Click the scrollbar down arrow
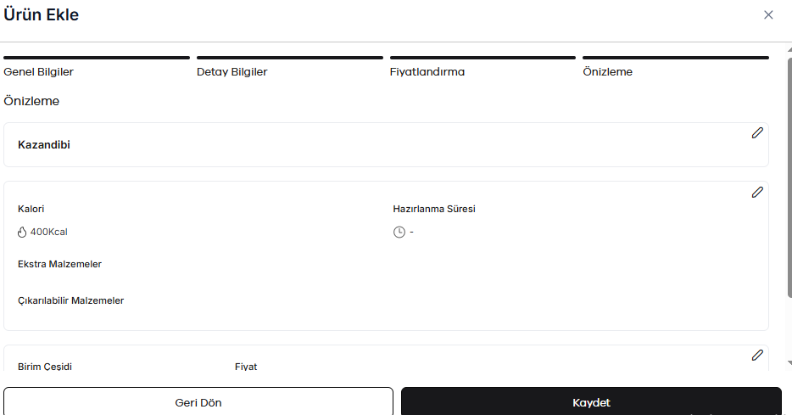Viewport: 792px width, 415px height. (x=789, y=363)
